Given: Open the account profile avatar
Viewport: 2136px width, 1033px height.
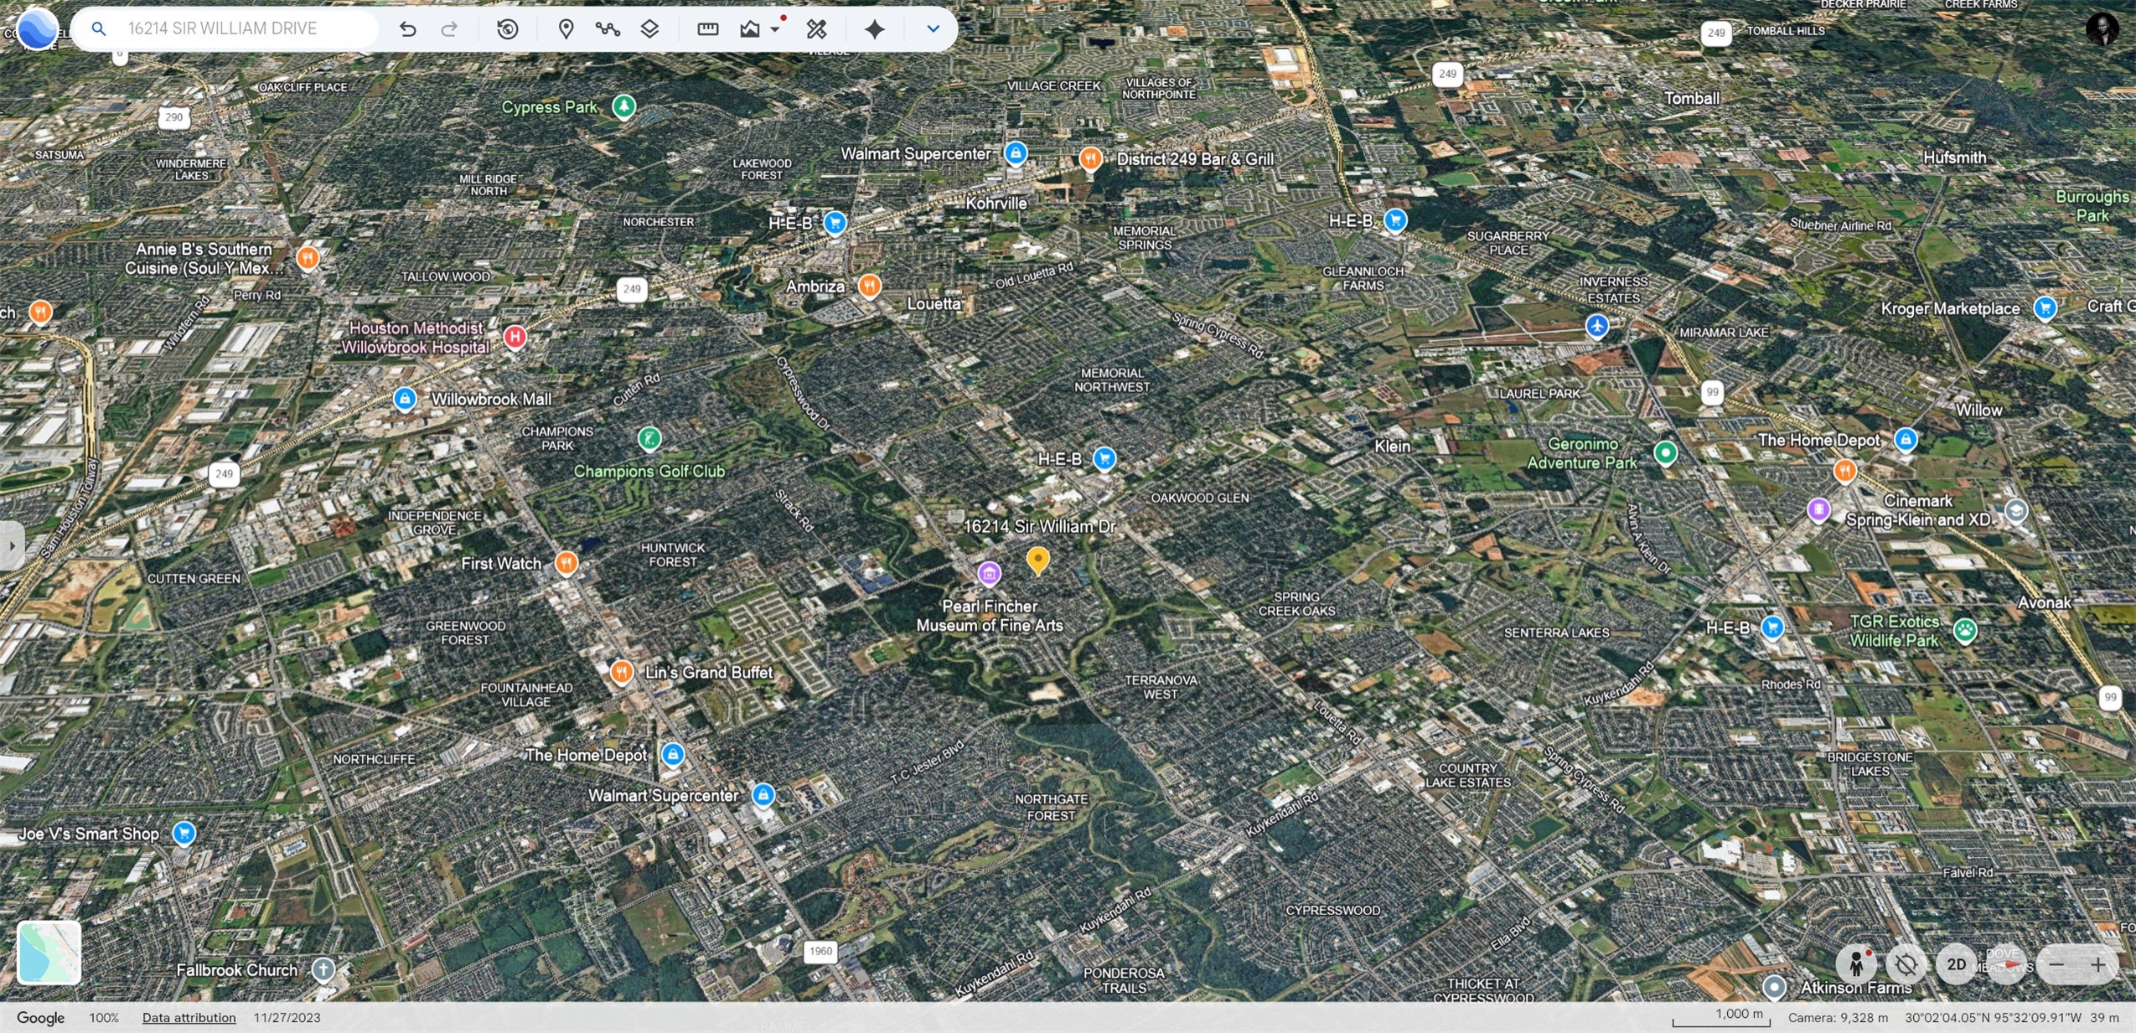Looking at the screenshot, I should tap(2102, 28).
